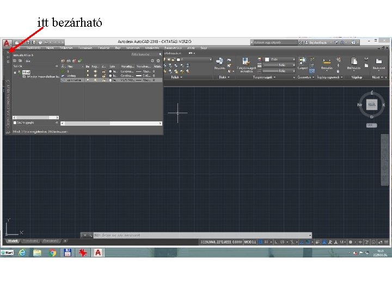Expand the Csoportok ribbon panel
This screenshot has width=392, height=294.
pos(305,77)
